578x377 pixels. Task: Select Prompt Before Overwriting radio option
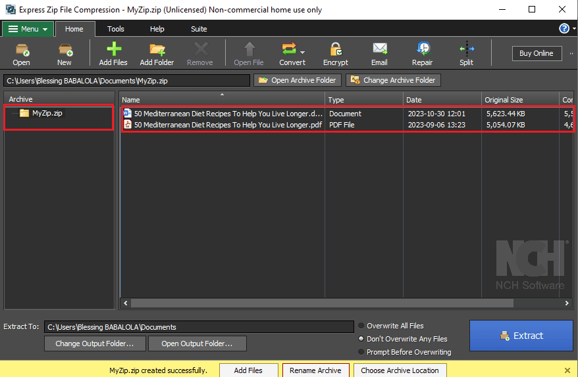[361, 352]
